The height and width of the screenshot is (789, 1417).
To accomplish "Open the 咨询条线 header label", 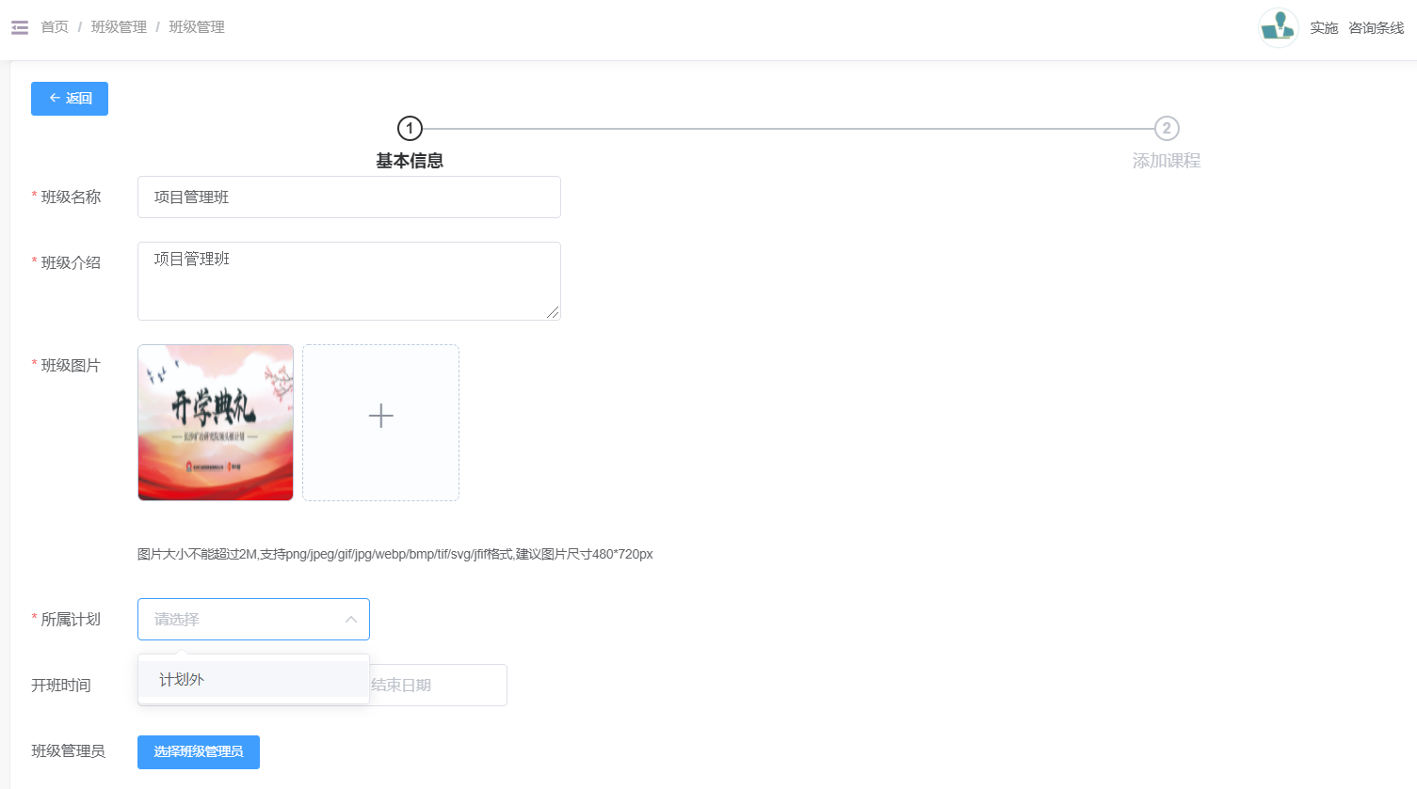I will pyautogui.click(x=1376, y=28).
